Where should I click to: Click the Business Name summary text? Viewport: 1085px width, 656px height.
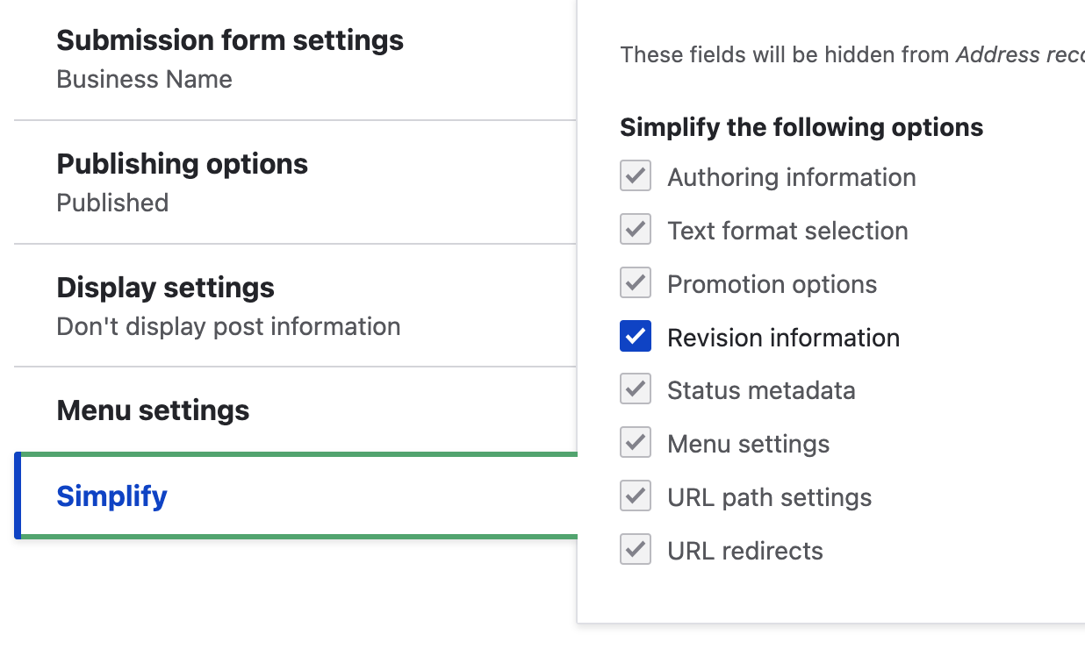point(144,80)
